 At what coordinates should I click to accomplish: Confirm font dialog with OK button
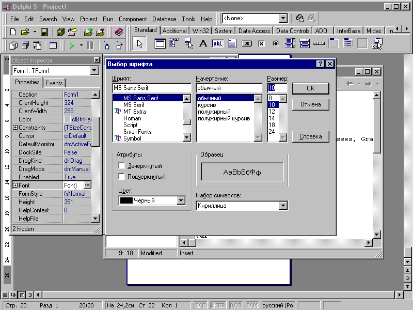[311, 88]
